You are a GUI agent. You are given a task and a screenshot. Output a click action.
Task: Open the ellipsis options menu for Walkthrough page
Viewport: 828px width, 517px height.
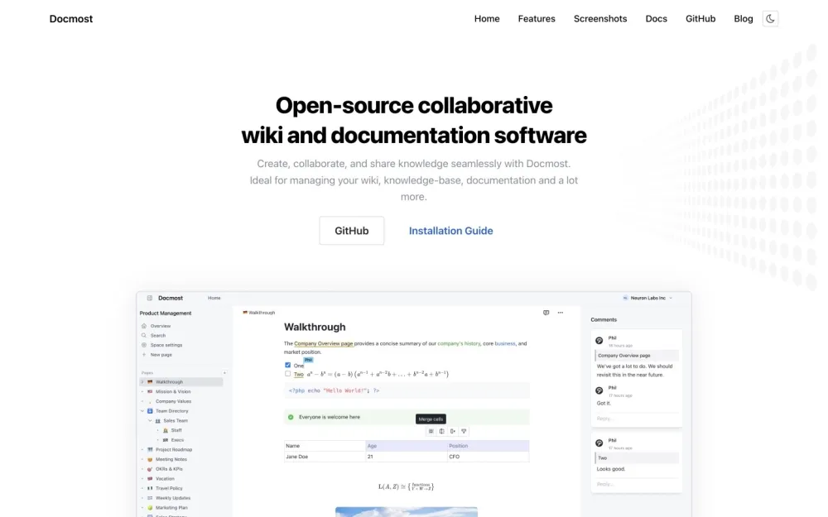pos(560,313)
